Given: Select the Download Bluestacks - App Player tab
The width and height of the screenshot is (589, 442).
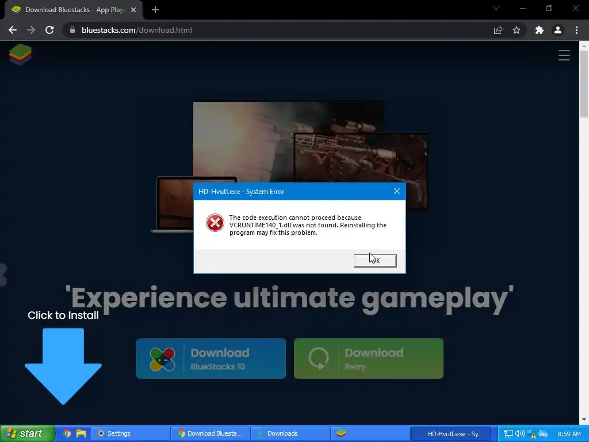Looking at the screenshot, I should (x=74, y=10).
